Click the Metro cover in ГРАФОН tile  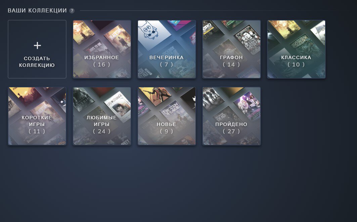(211, 32)
